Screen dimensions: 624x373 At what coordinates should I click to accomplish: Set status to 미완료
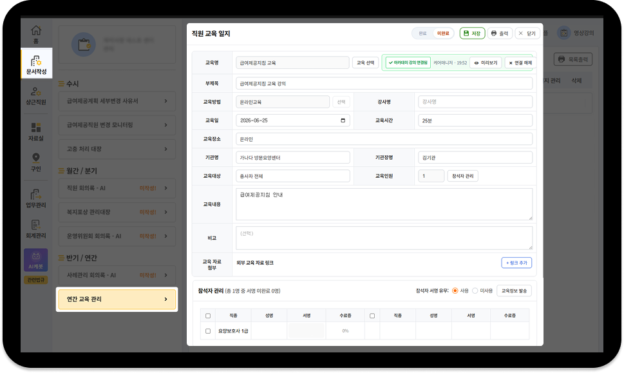pos(443,33)
